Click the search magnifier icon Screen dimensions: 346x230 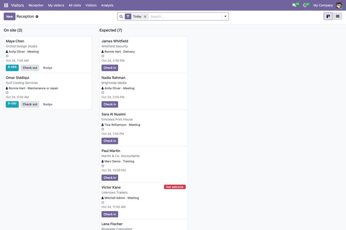point(121,17)
